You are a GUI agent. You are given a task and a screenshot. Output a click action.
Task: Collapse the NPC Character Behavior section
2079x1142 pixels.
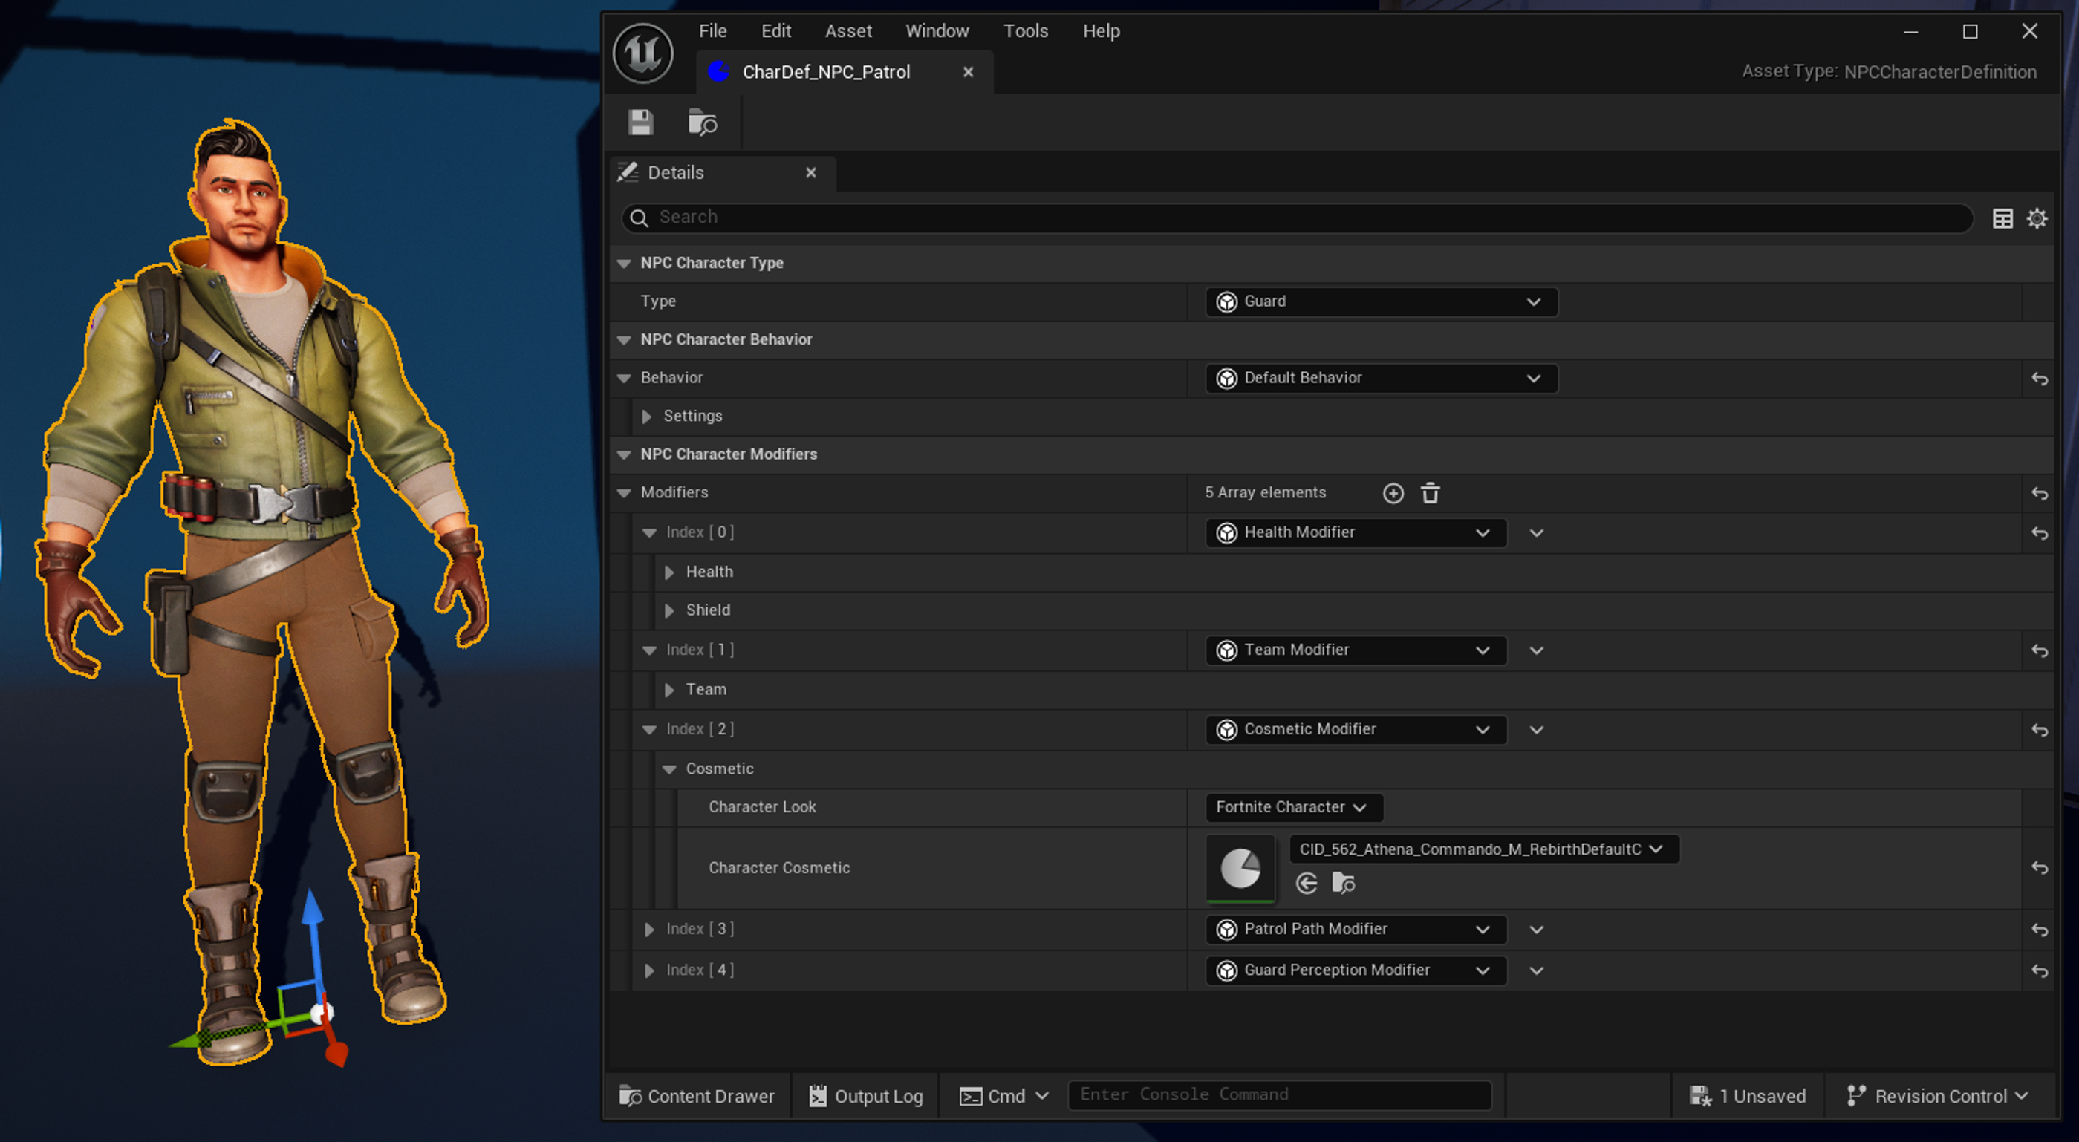[624, 340]
